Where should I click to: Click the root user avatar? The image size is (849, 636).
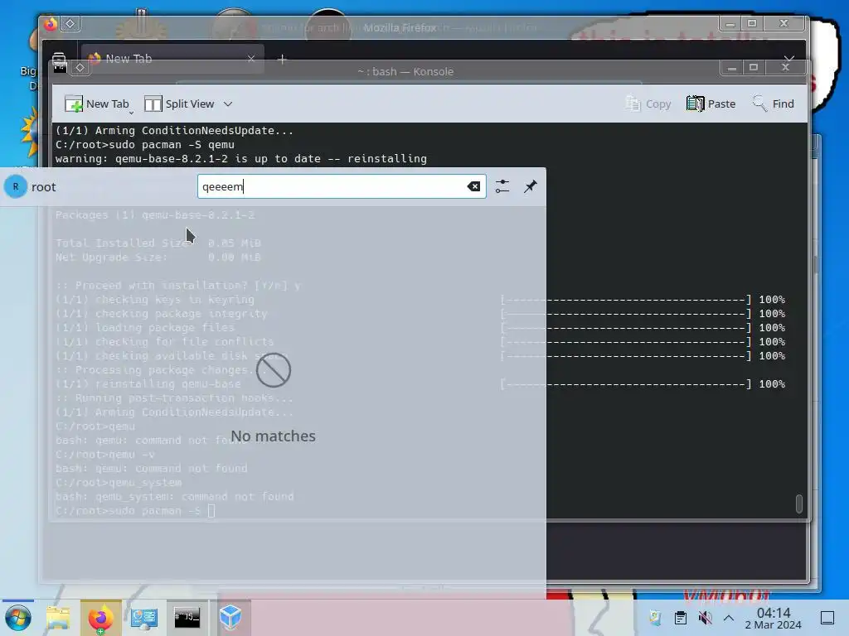tap(16, 186)
